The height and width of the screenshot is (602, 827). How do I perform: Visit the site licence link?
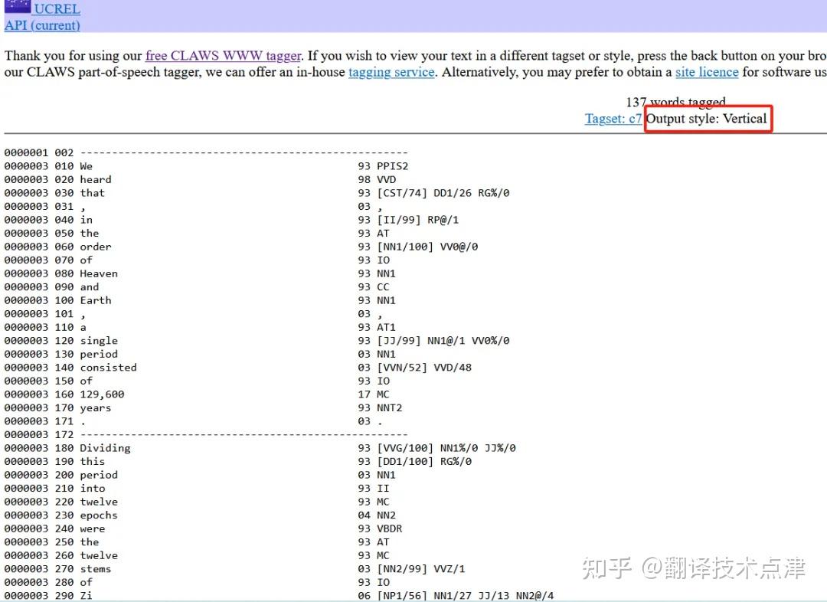[x=707, y=72]
